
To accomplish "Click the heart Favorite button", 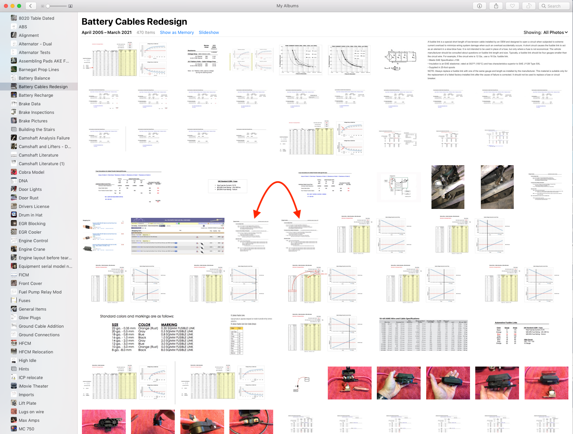I will [x=512, y=6].
